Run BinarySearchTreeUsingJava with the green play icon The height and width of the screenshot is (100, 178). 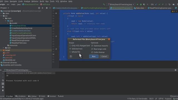pos(137,4)
